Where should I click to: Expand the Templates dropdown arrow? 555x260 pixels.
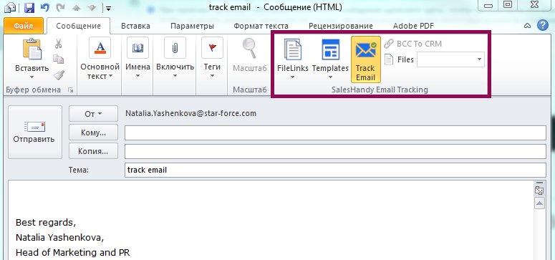pos(330,77)
